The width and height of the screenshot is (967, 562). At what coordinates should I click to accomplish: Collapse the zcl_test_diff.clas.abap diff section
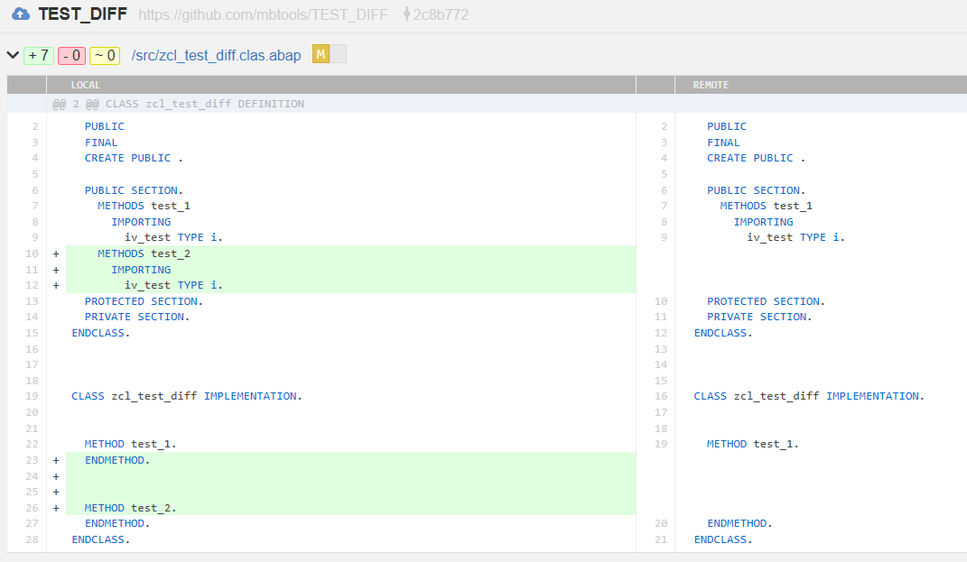13,55
